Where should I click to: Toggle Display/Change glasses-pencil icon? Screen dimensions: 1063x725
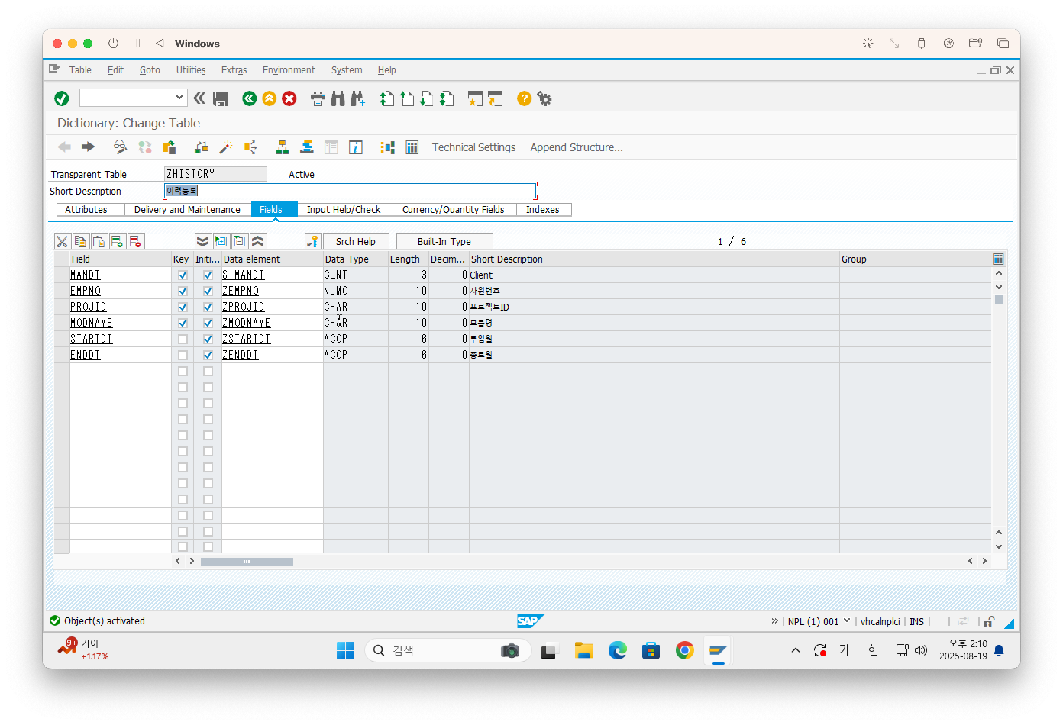[x=120, y=147]
